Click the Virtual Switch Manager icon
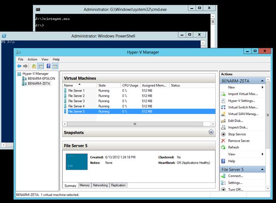 223,107
